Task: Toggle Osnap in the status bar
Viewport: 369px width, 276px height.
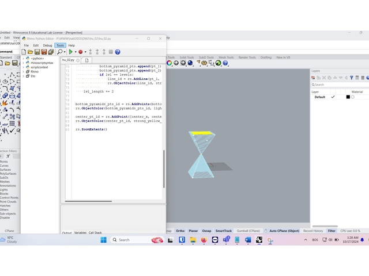Action: pyautogui.click(x=206, y=231)
